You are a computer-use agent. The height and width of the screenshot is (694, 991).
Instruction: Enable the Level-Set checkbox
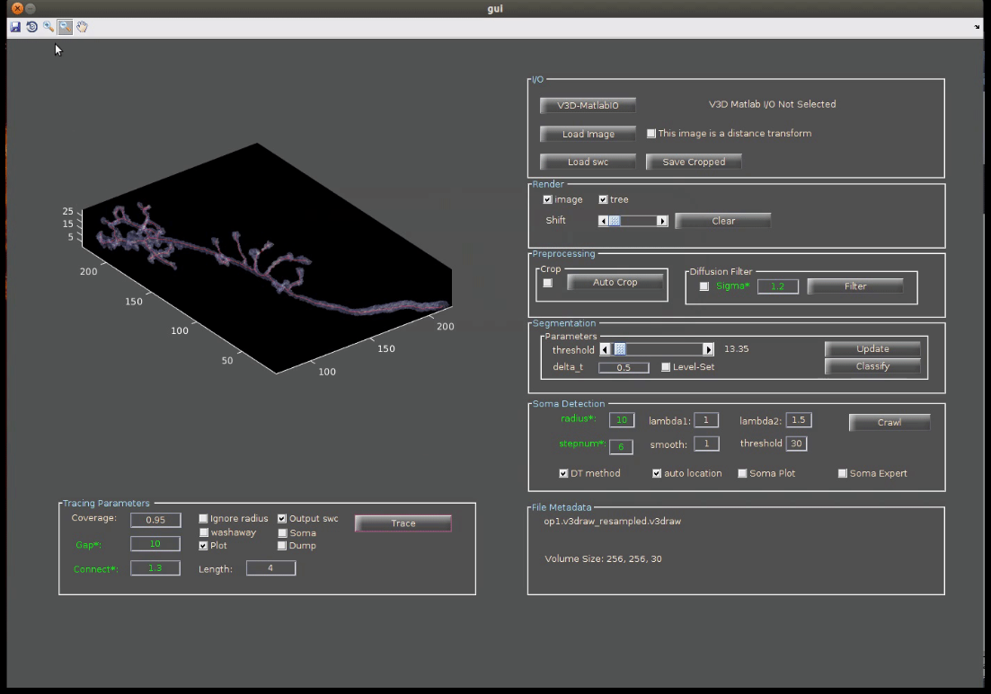point(666,367)
